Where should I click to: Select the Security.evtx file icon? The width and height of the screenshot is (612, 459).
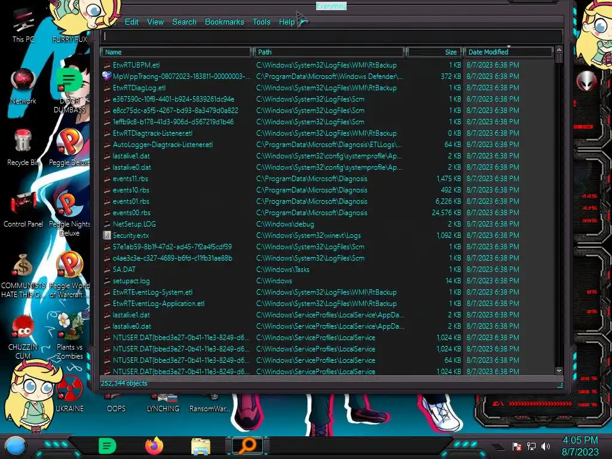click(106, 235)
